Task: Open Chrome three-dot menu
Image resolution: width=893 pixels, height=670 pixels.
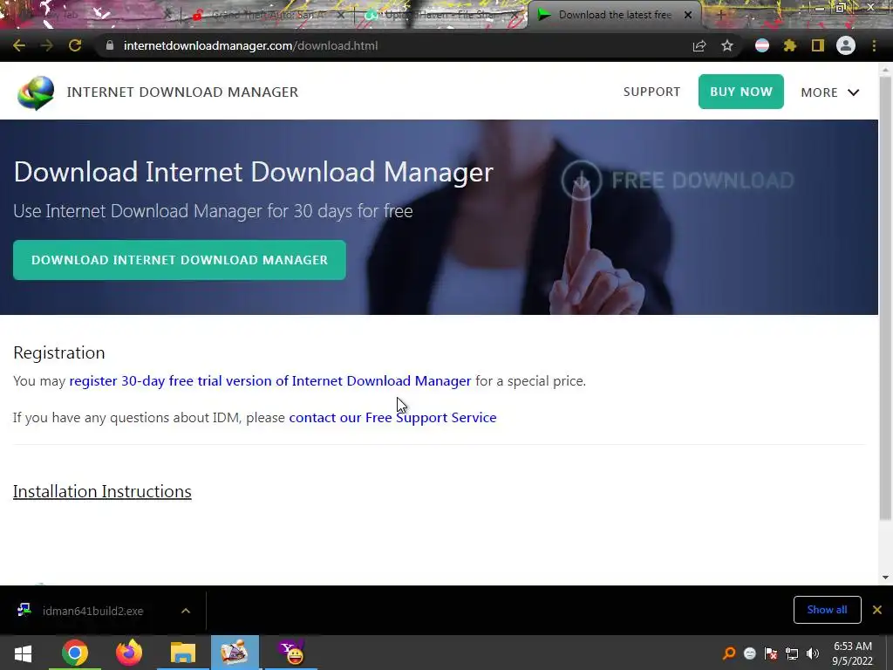Action: pos(874,45)
